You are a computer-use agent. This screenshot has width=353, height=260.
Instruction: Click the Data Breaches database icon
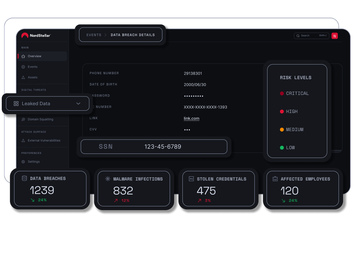click(x=24, y=179)
